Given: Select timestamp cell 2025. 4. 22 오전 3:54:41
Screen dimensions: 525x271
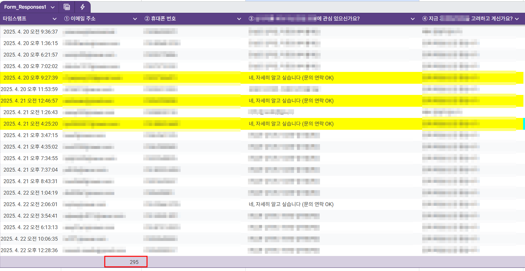Looking at the screenshot, I should pyautogui.click(x=31, y=216).
